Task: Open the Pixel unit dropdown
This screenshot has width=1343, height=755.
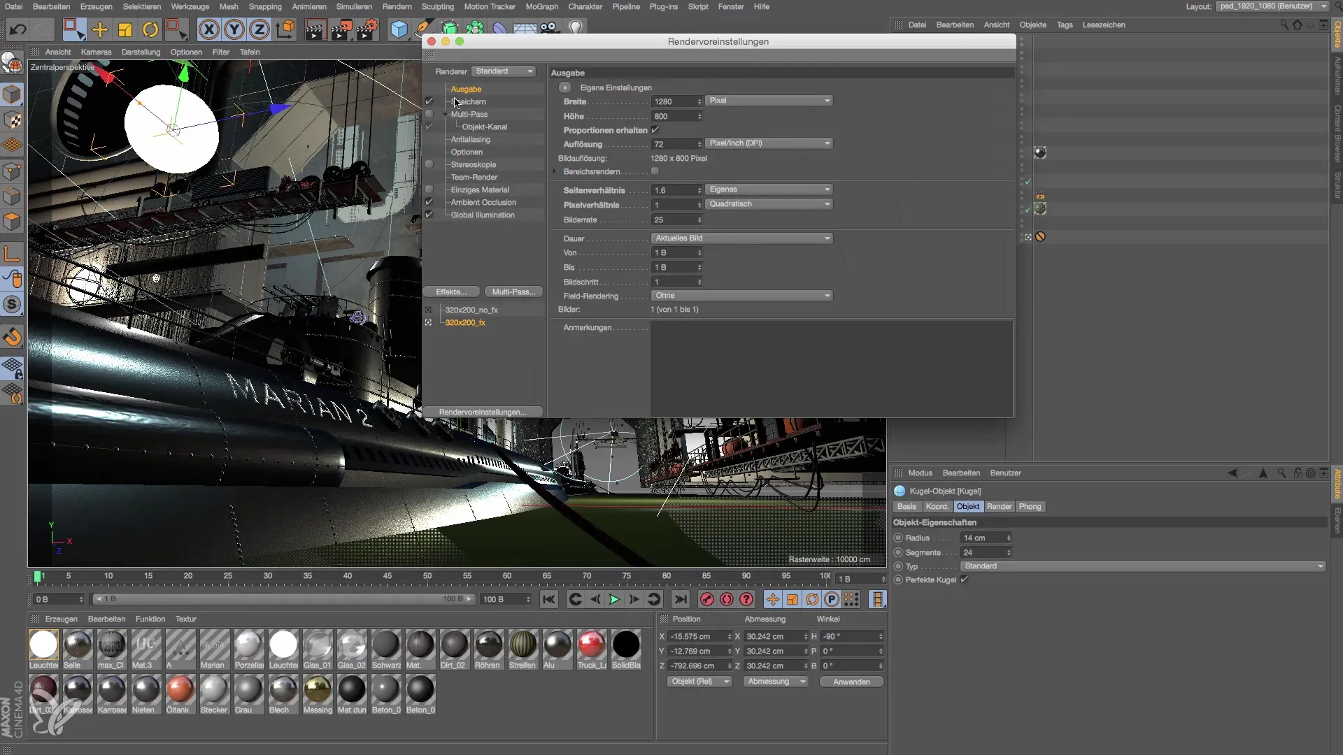Action: (769, 101)
